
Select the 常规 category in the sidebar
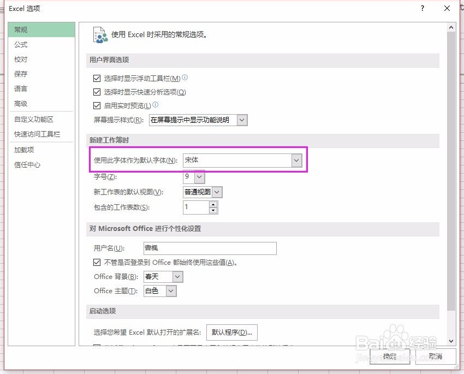pos(21,29)
